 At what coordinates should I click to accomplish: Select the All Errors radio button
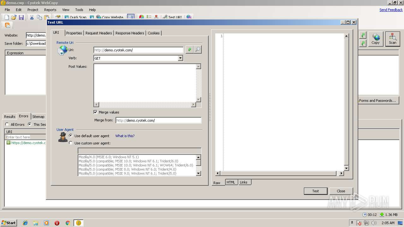click(7, 124)
